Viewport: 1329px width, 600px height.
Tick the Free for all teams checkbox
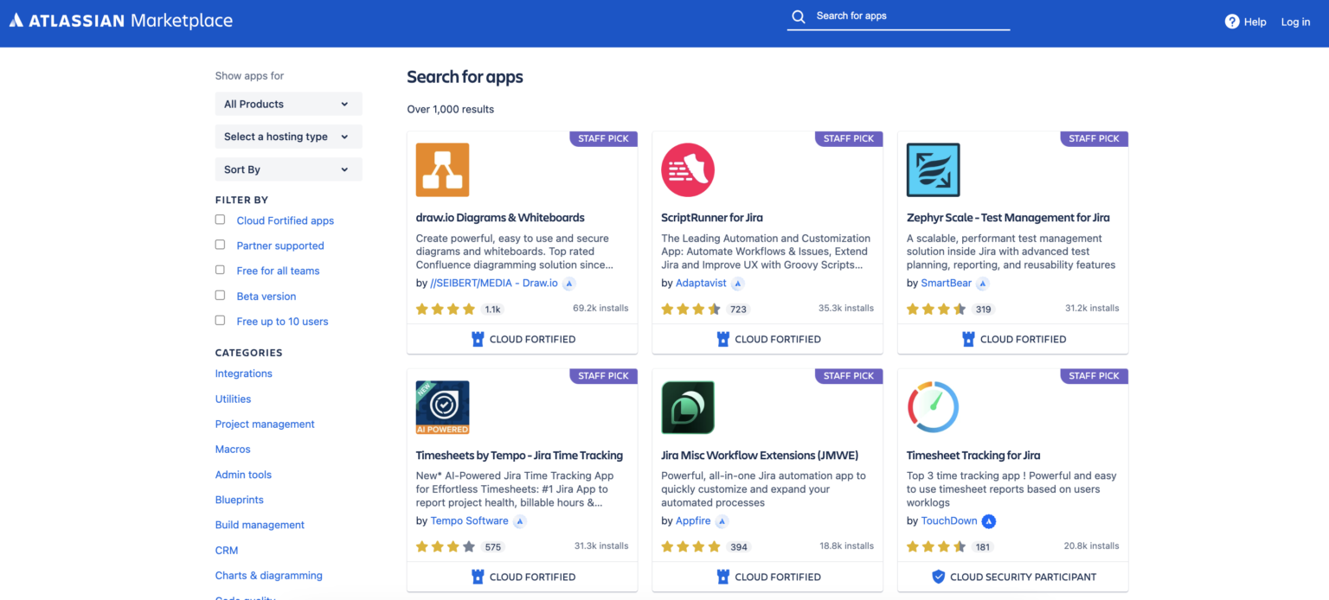[x=220, y=270]
